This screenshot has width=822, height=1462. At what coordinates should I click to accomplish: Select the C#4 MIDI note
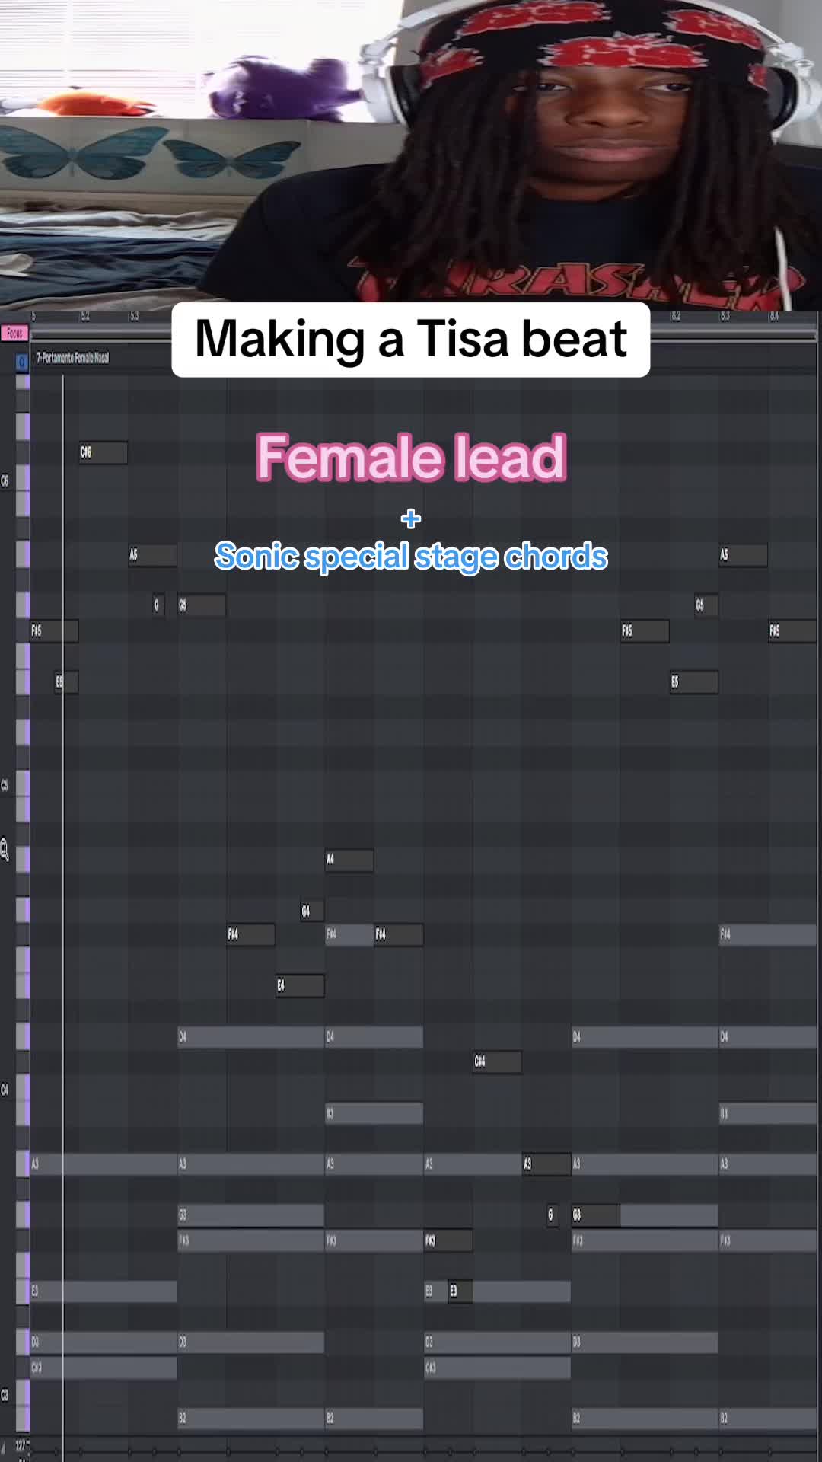click(498, 1061)
